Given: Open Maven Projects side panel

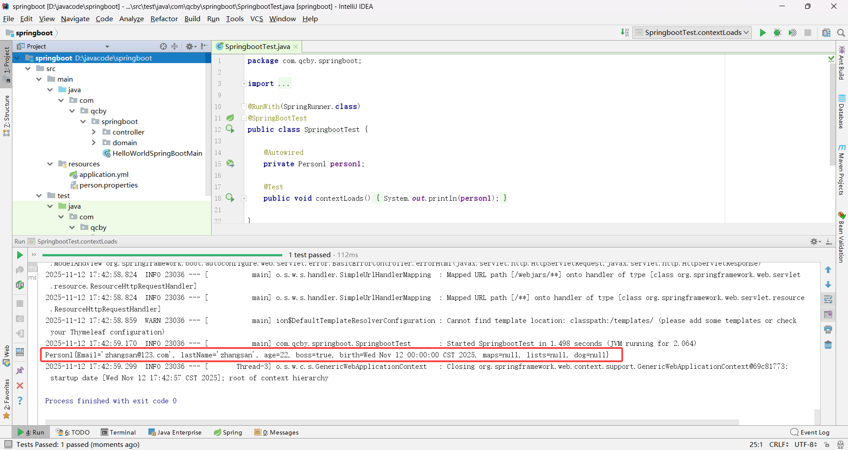Looking at the screenshot, I should coord(841,170).
